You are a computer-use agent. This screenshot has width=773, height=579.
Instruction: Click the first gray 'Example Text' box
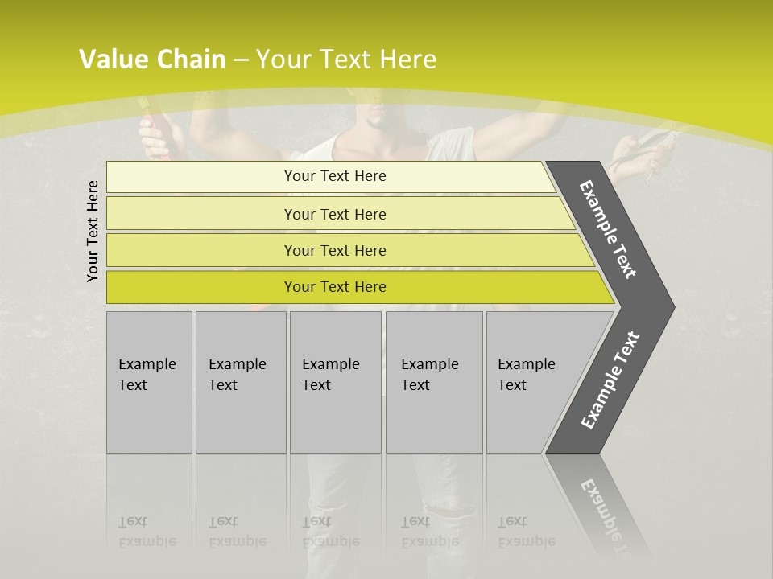pos(150,382)
